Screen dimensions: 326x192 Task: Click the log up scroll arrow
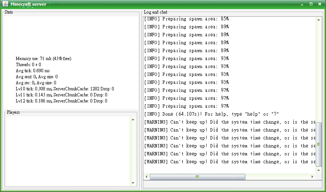pos(318,20)
